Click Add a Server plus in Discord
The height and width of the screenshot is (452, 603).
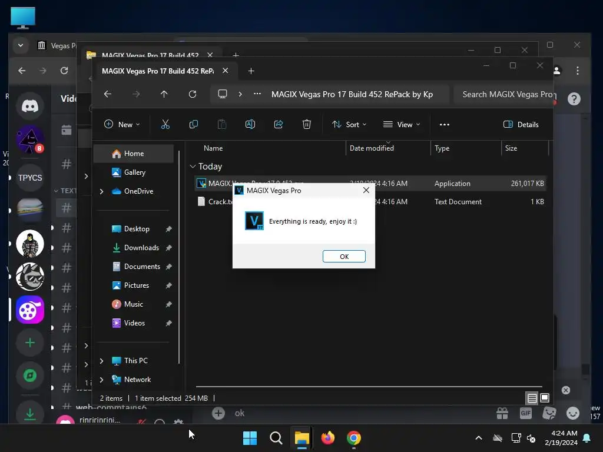(29, 343)
